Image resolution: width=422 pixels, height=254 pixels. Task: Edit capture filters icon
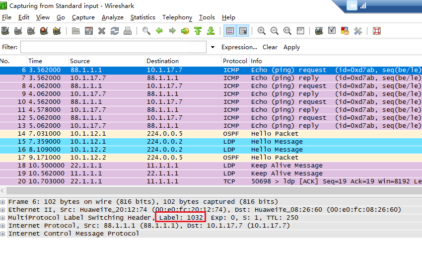point(319,31)
